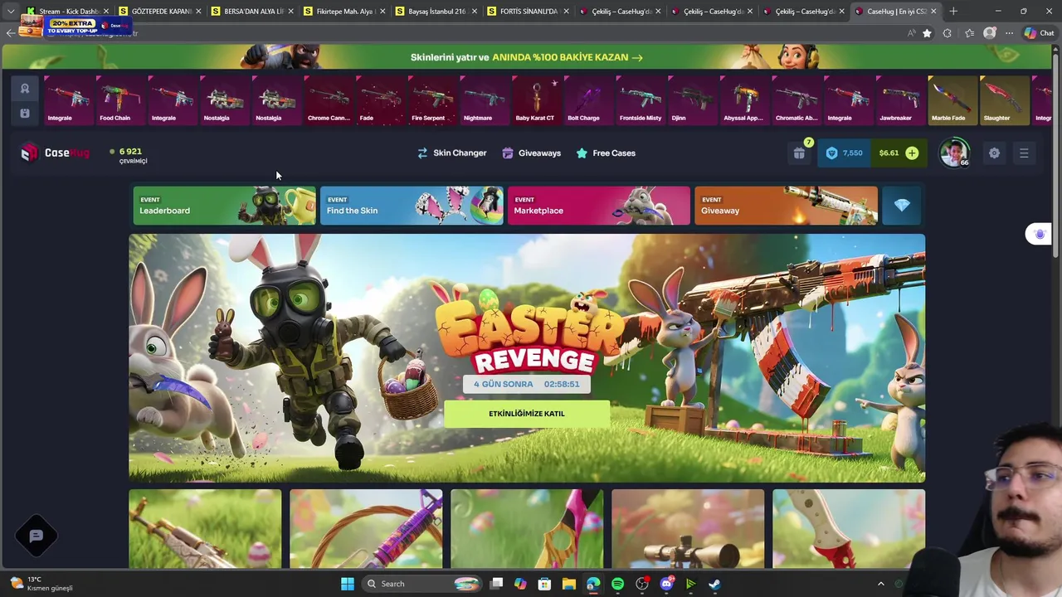This screenshot has height=597, width=1062.
Task: Click the Fade skin drop
Action: pos(381,99)
